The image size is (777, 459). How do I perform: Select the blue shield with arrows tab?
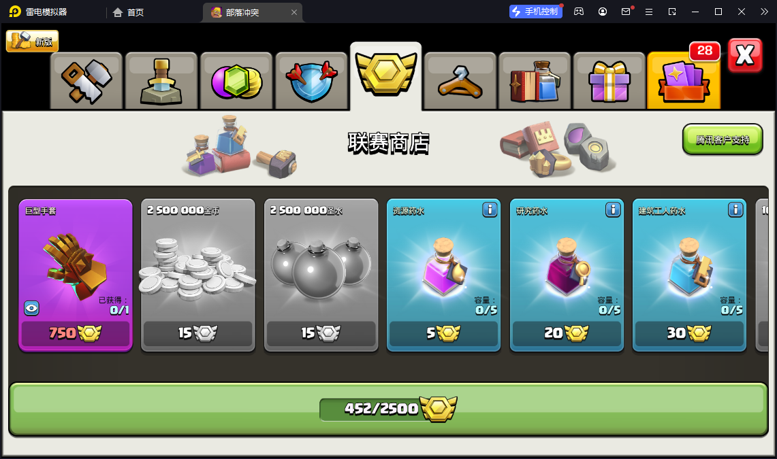tap(311, 81)
